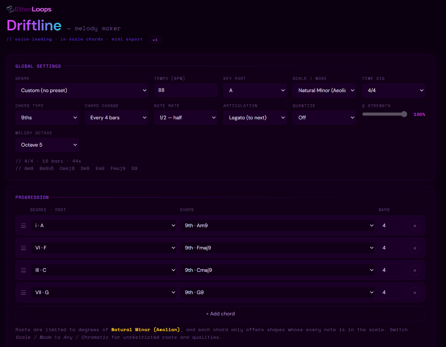Grab the drag handle for the III · C row
This screenshot has height=347, width=446.
tap(24, 270)
